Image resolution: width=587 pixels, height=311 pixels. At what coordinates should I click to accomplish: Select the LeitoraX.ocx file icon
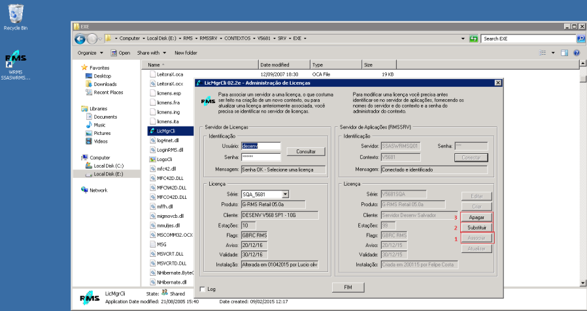(x=152, y=83)
